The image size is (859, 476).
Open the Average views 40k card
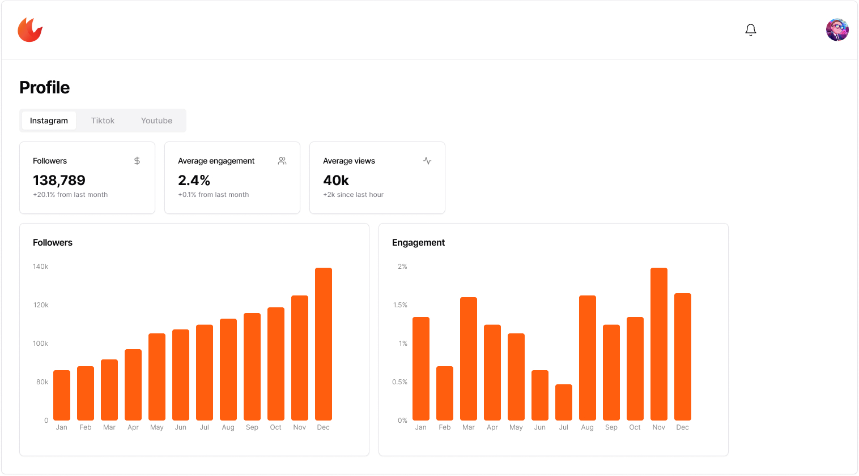coord(377,178)
